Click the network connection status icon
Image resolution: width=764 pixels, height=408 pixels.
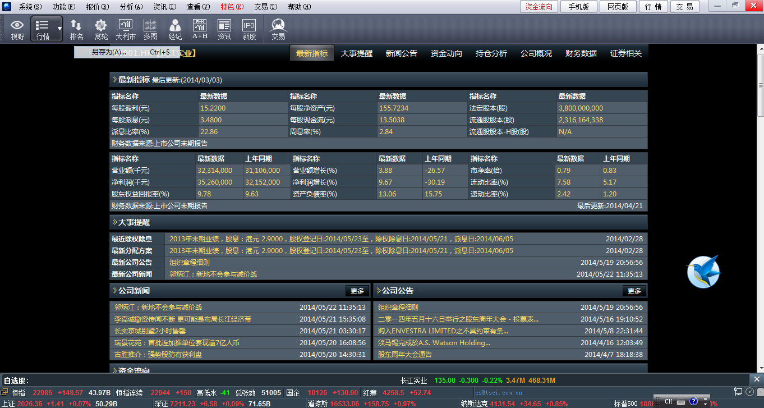pos(739,392)
